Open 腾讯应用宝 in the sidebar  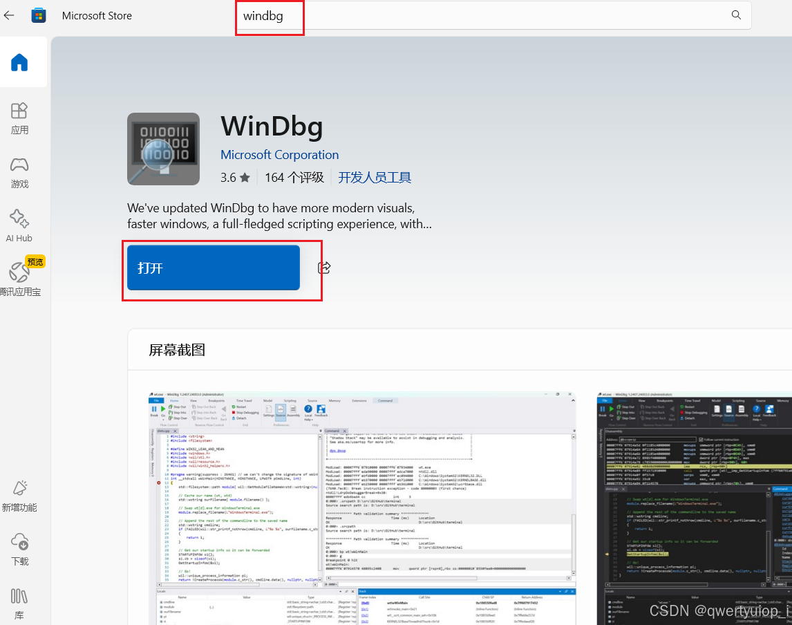(x=20, y=277)
